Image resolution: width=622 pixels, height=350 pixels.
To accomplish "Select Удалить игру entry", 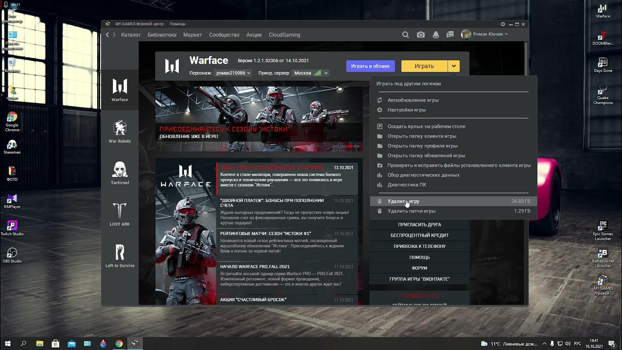I will point(453,201).
